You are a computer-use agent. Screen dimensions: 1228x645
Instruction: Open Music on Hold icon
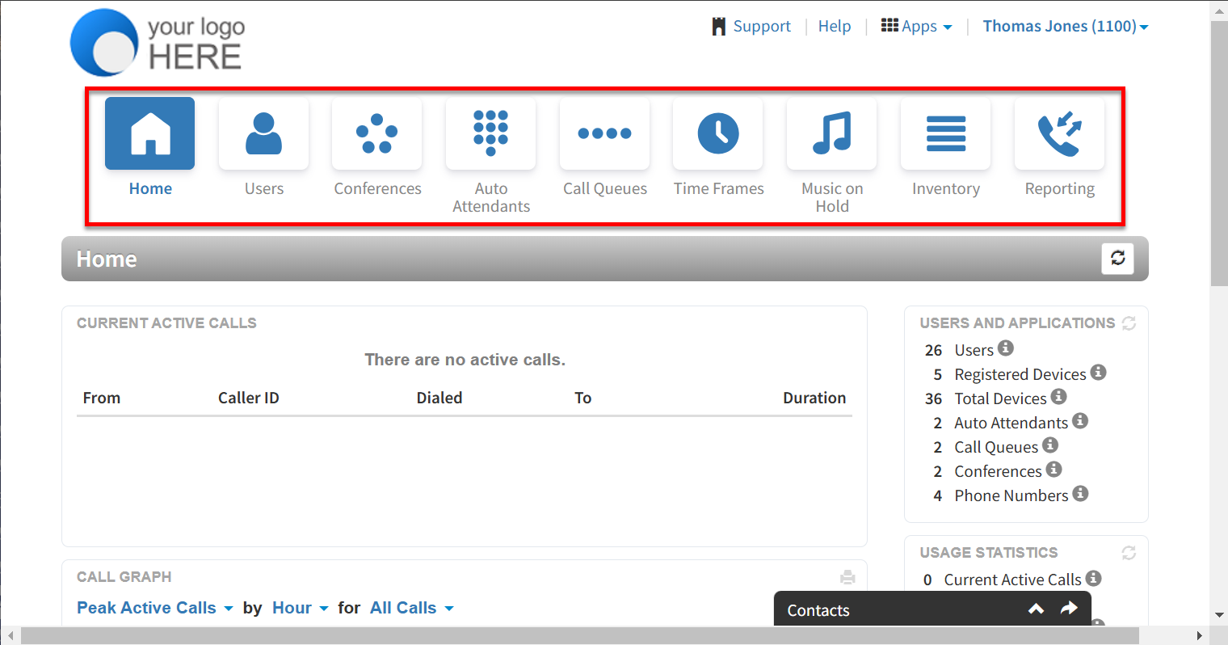click(x=831, y=134)
